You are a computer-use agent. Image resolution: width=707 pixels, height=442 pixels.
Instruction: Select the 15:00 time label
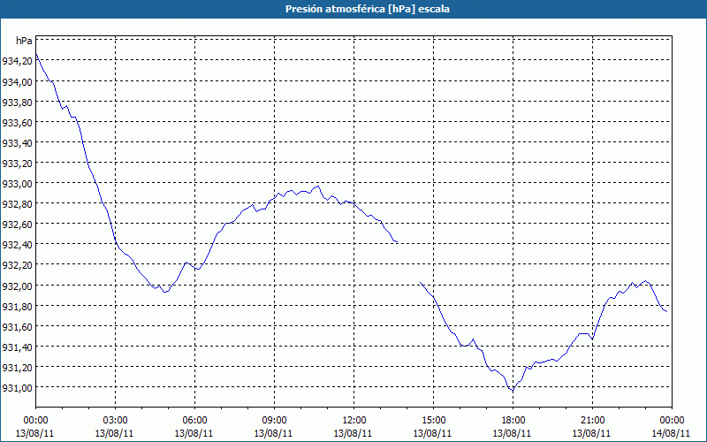tap(433, 421)
